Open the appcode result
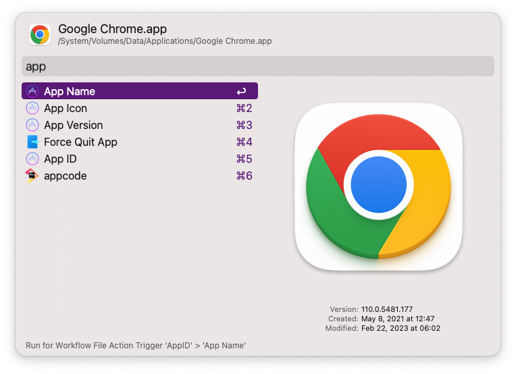Image resolution: width=516 pixels, height=374 pixels. (x=66, y=176)
